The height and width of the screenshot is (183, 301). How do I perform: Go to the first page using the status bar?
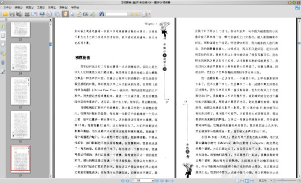click(x=123, y=180)
